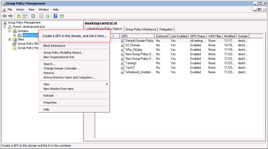Choose Create a GPO in this domain
The image size is (268, 149).
(74, 36)
